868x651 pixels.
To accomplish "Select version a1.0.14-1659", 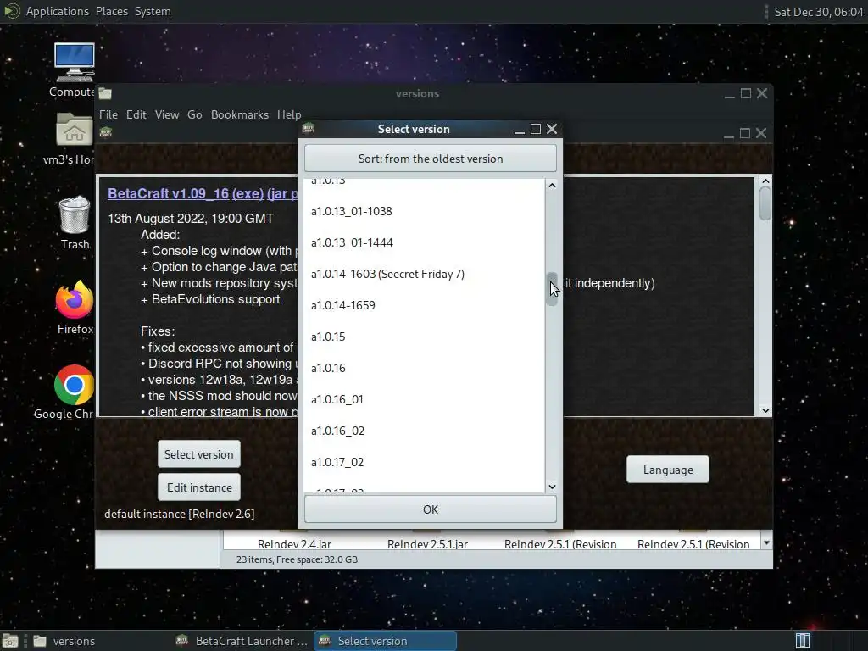I will [424, 305].
